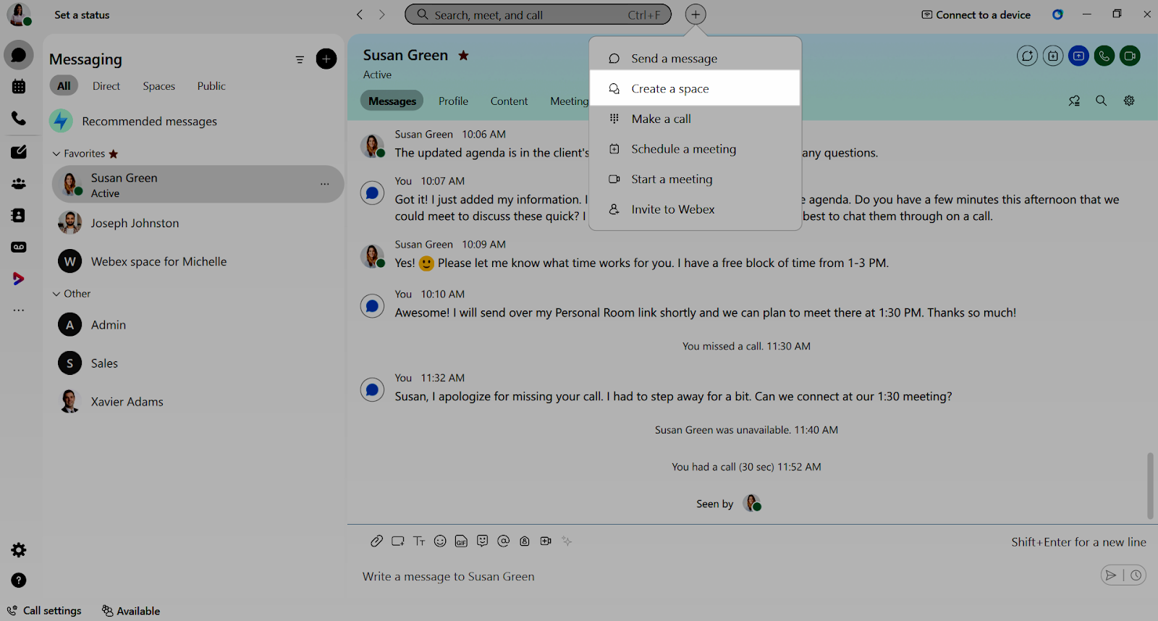
Task: Toggle the text formatting Tt icon
Action: [419, 541]
